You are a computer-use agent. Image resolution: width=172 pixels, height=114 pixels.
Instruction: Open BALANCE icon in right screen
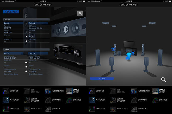point(155,100)
